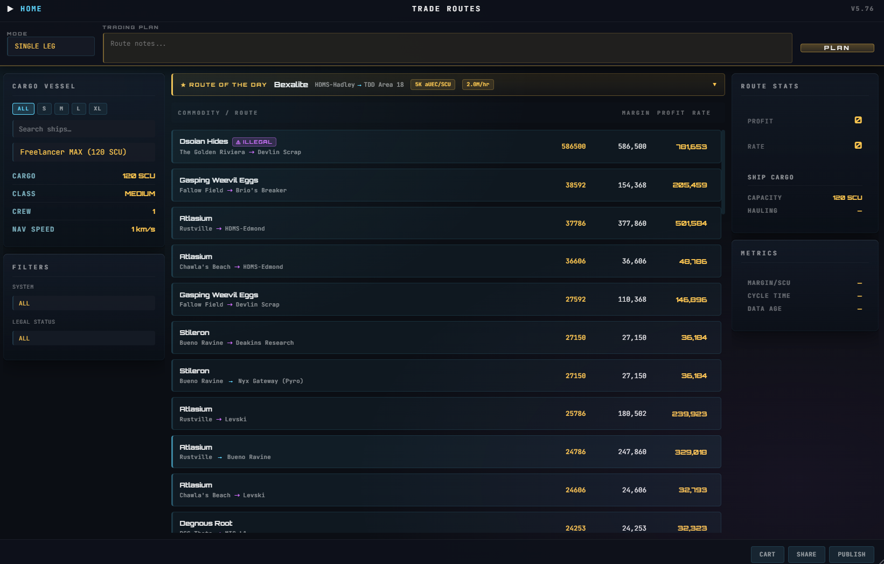Click profit value 154,368
The width and height of the screenshot is (884, 564).
tap(632, 185)
